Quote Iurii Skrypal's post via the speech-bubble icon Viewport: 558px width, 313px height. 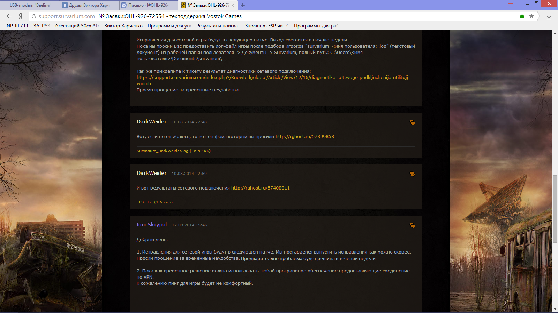(412, 225)
